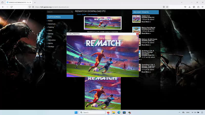Click the browser back arrow
The image size is (205, 115).
3,7
